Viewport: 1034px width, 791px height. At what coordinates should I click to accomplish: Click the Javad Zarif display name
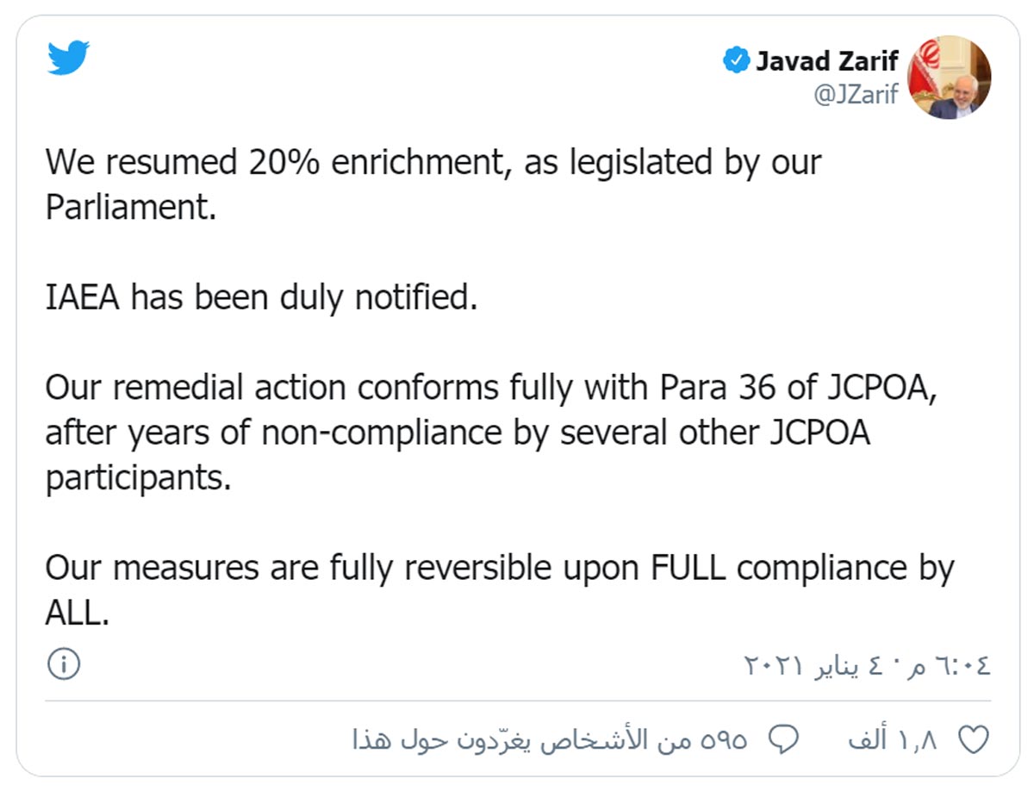[828, 61]
